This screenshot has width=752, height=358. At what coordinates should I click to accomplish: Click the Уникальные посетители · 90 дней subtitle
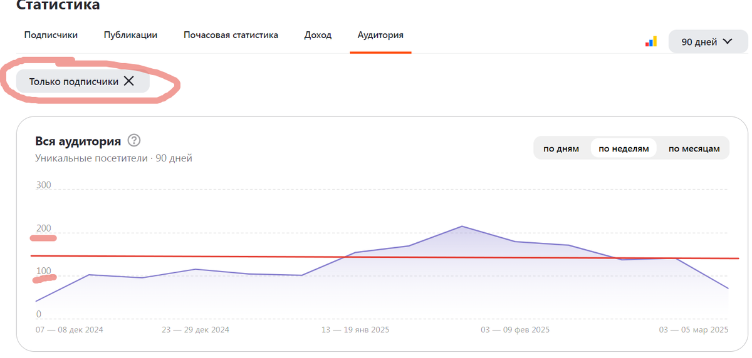tap(113, 158)
